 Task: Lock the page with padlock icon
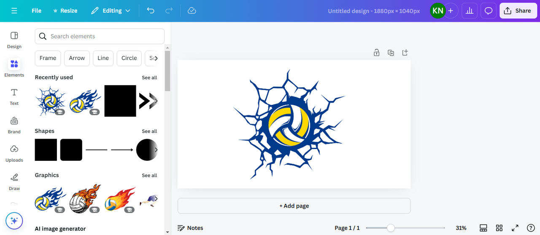376,53
